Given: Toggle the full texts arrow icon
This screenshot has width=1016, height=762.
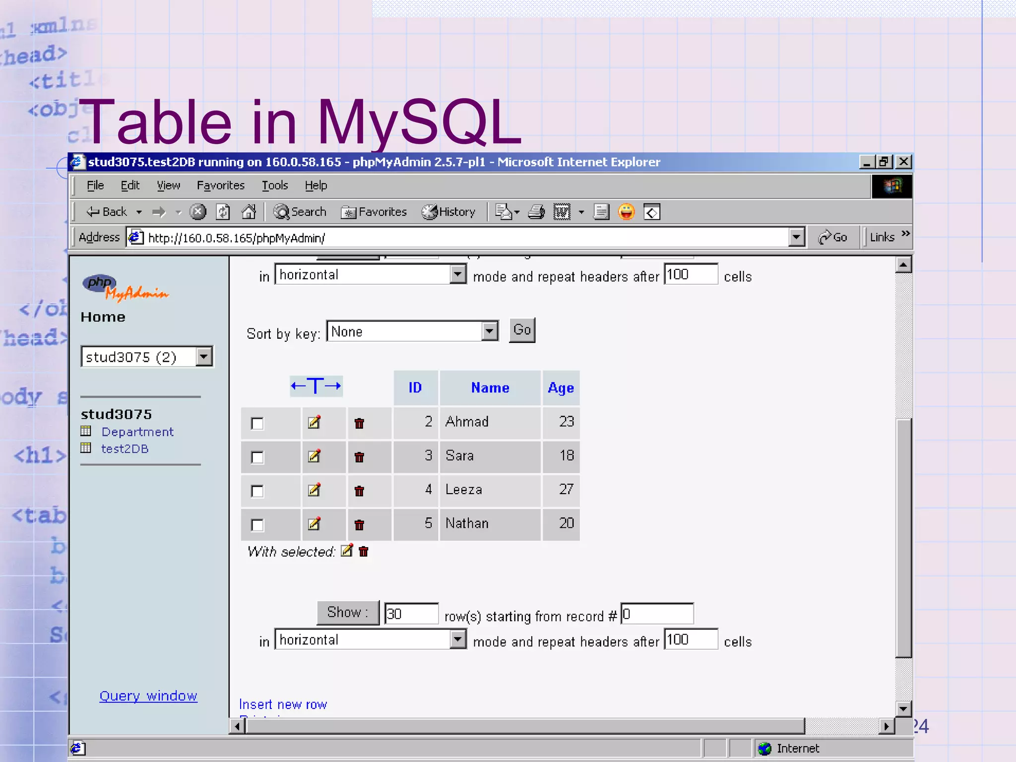Looking at the screenshot, I should click(x=316, y=386).
